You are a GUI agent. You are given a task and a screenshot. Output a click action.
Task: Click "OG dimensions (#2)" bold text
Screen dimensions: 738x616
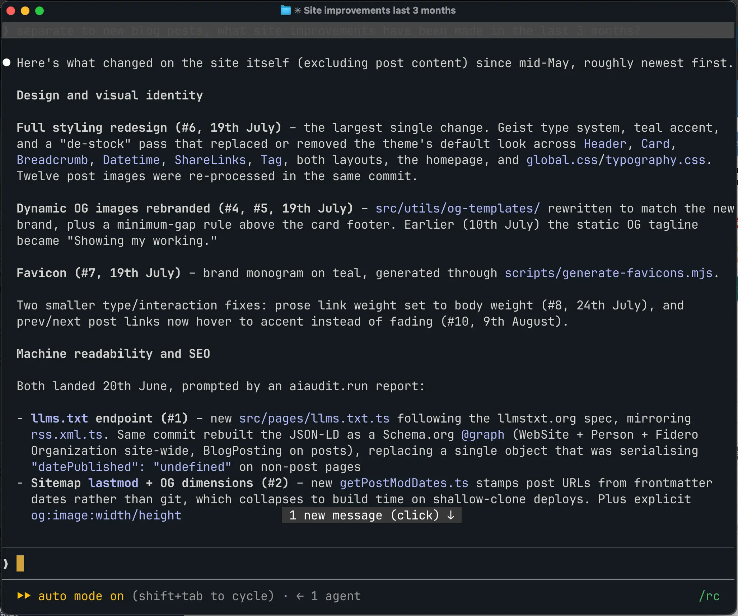[224, 483]
